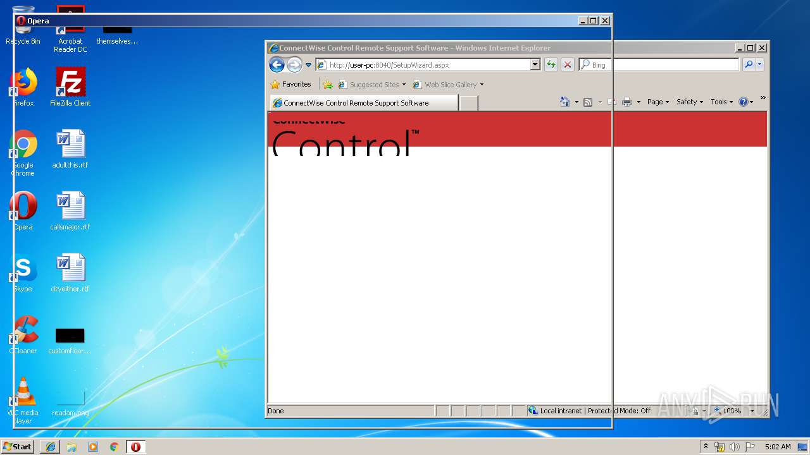Select the themselves desktop file
Viewport: 810px width, 455px height.
(x=117, y=35)
